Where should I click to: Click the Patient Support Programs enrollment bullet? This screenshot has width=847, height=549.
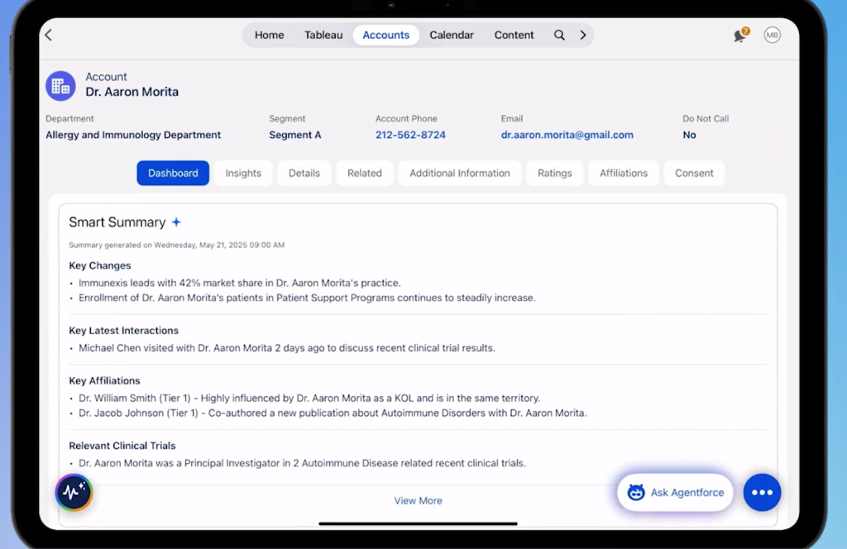(x=308, y=298)
